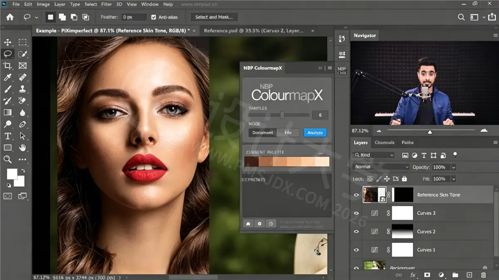
Task: Hide the Curves 2 layer
Action: (x=356, y=231)
